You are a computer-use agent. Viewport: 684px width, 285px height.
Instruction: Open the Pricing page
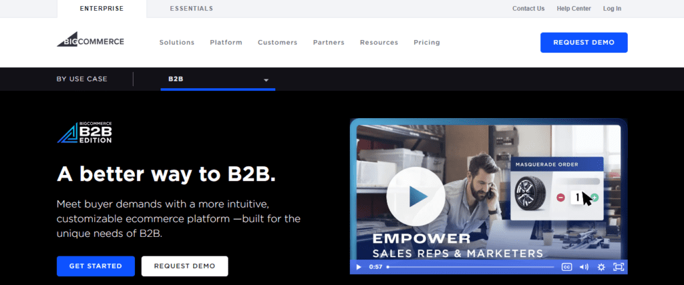[x=427, y=43]
